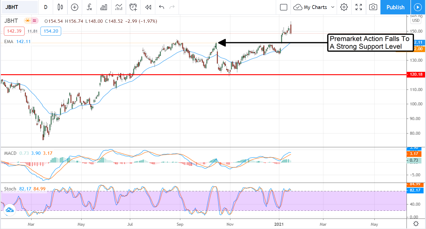
Task: Open the indicator templates icon
Action: [x=119, y=7]
